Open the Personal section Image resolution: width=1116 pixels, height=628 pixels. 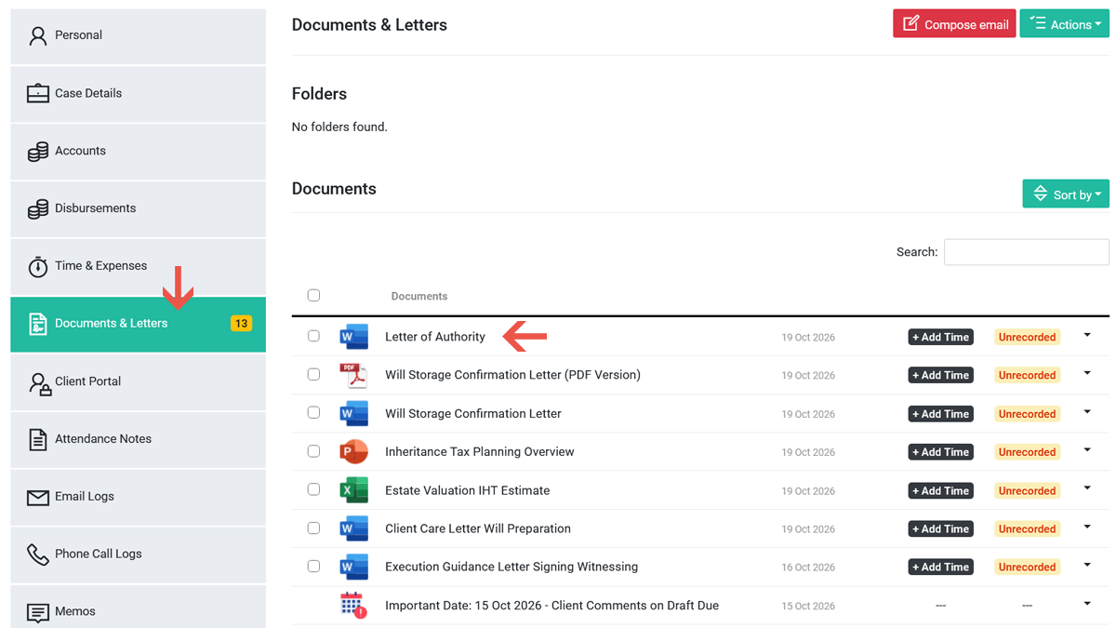point(138,35)
